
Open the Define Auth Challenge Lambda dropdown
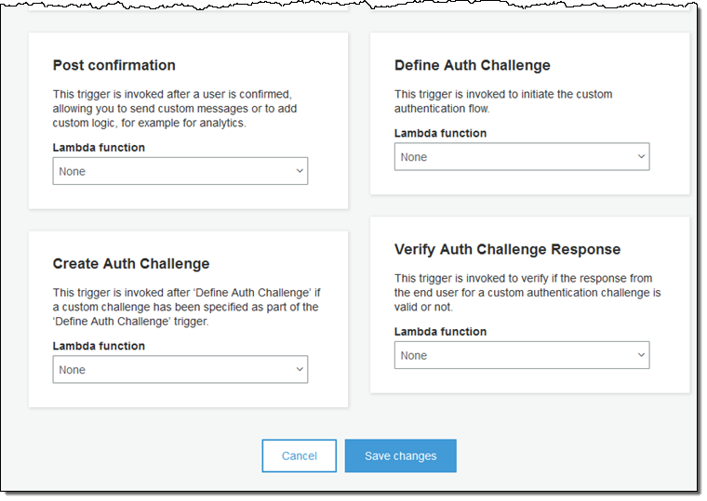[x=521, y=157]
